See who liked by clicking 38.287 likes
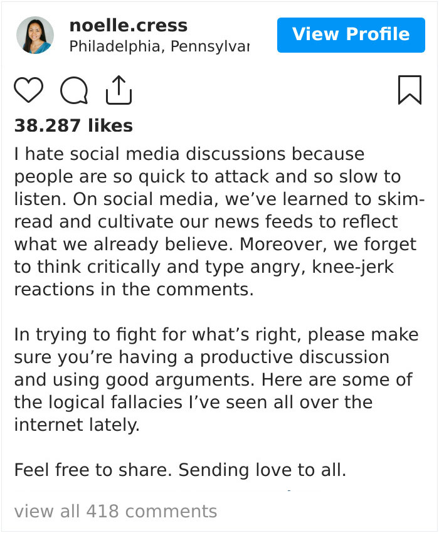 point(73,125)
